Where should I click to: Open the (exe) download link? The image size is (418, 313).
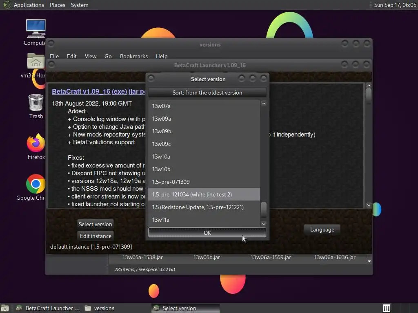click(119, 91)
